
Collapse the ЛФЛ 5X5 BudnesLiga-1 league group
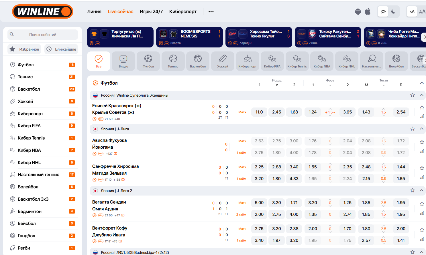point(421,252)
